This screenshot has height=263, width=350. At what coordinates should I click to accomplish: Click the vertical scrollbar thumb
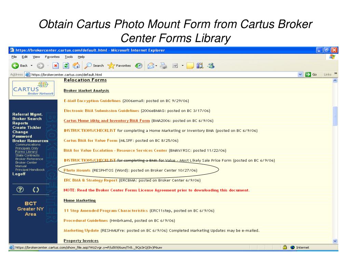[335, 116]
